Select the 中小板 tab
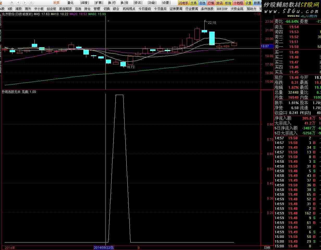This screenshot has height=250, width=321. [x=39, y=9]
